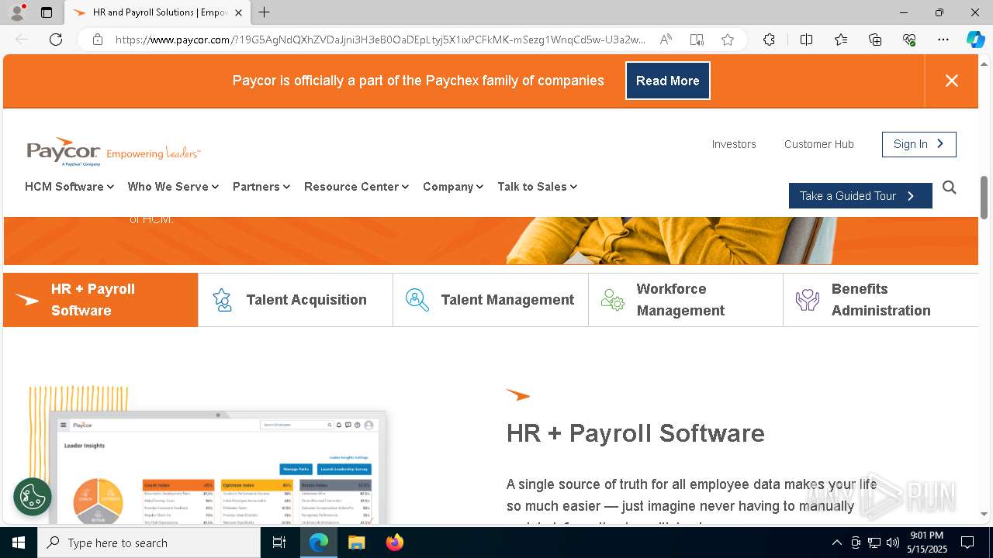This screenshot has width=993, height=558.
Task: Open the taskbar clock showing 9:01 PM
Action: 927,542
